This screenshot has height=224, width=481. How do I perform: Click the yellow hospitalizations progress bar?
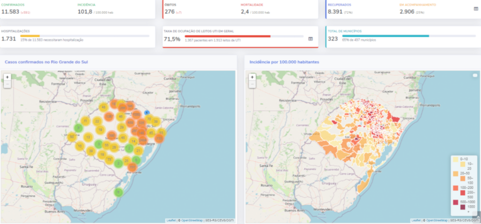click(x=30, y=36)
